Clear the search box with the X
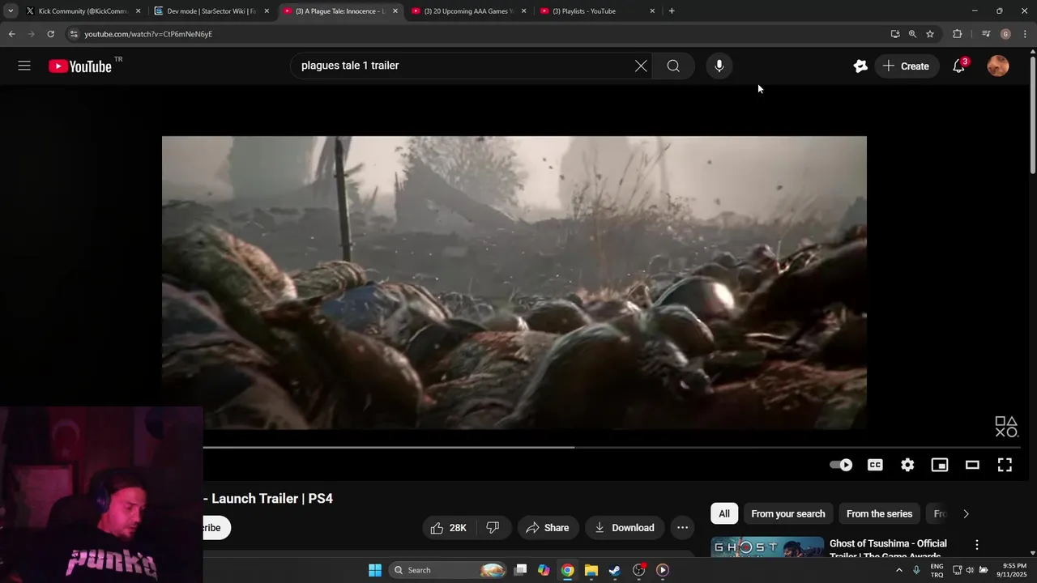Image resolution: width=1037 pixels, height=583 pixels. (641, 66)
